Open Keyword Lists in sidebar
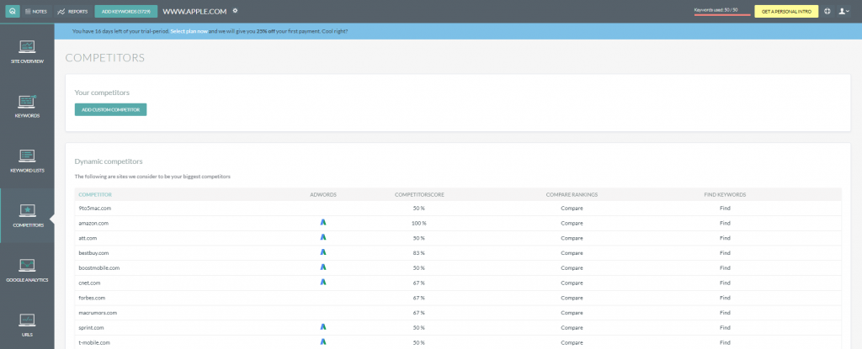Image resolution: width=862 pixels, height=349 pixels. [x=27, y=161]
